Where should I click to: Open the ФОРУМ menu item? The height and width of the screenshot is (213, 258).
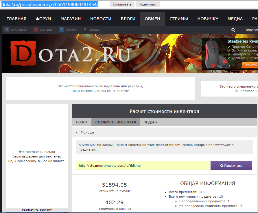pos(43,19)
